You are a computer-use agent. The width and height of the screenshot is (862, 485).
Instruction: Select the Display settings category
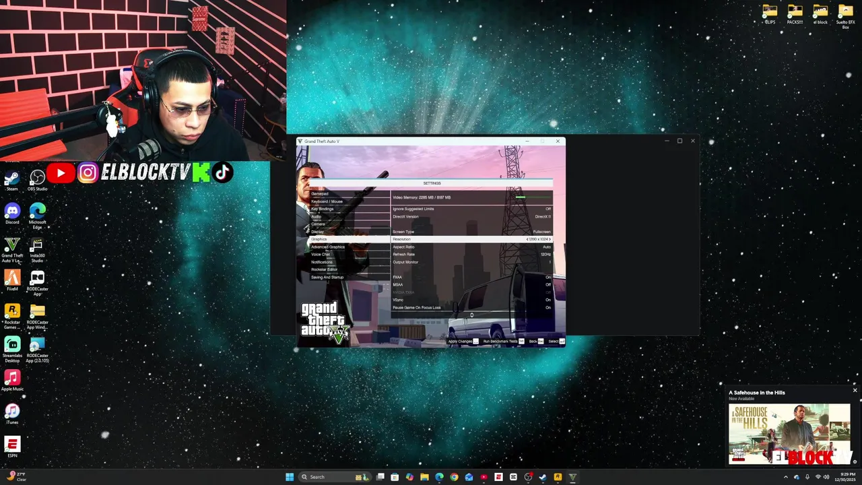[x=349, y=232]
